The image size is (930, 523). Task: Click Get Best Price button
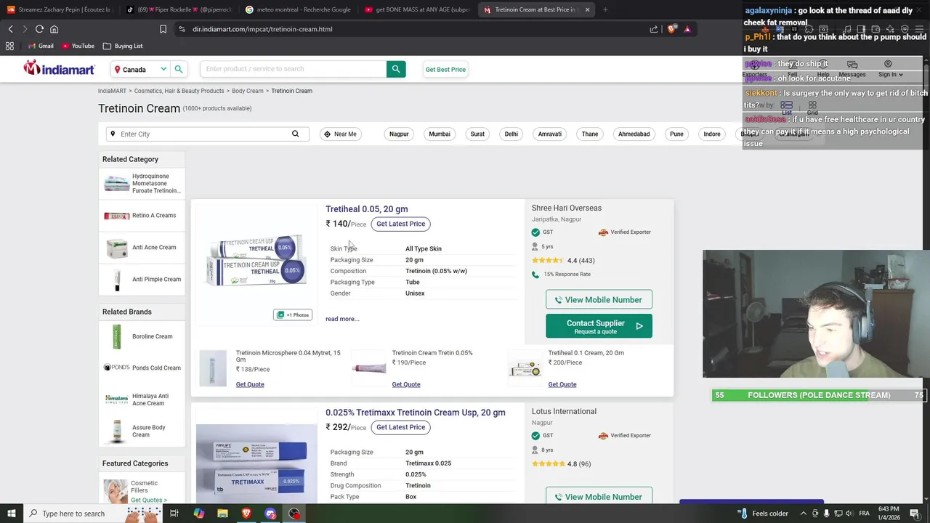[x=445, y=69]
